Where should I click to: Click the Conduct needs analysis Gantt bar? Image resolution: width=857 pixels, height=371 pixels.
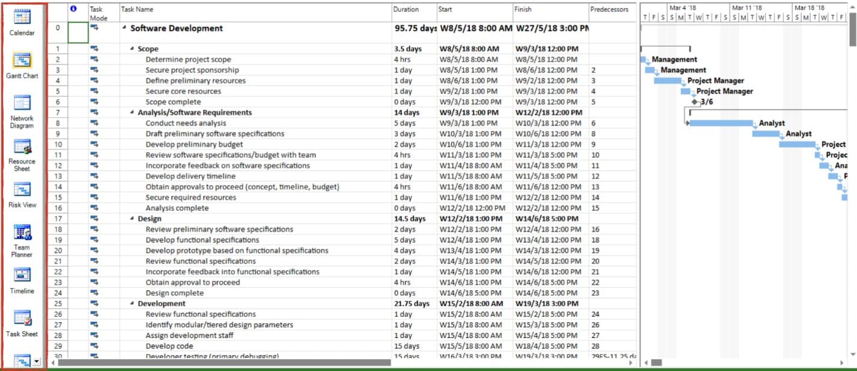click(x=721, y=123)
